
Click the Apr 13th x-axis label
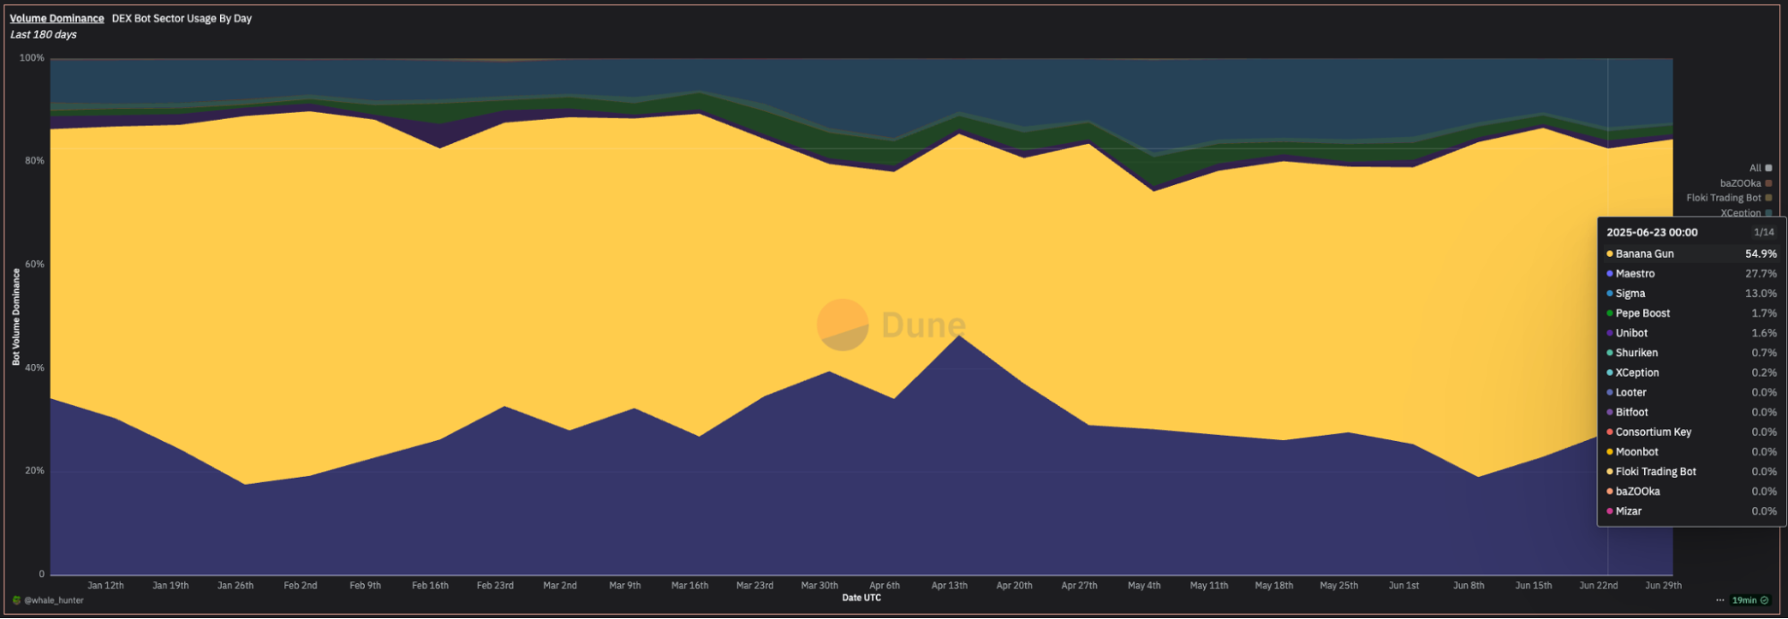click(x=949, y=585)
